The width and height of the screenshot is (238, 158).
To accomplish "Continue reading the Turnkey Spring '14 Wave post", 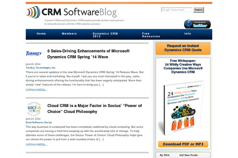I will point(36,90).
